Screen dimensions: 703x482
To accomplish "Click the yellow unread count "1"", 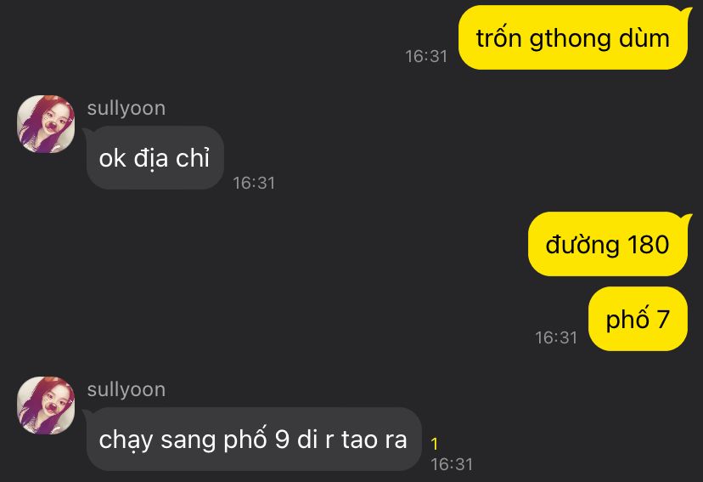I will point(434,444).
